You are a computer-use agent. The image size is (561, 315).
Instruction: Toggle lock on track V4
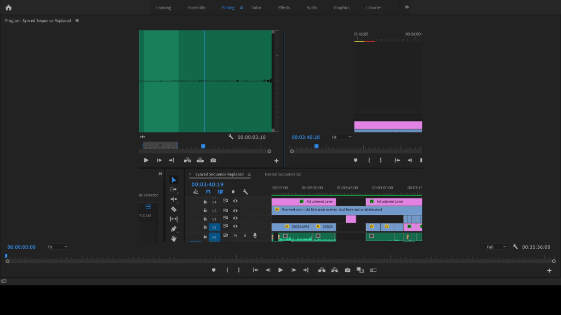click(205, 201)
